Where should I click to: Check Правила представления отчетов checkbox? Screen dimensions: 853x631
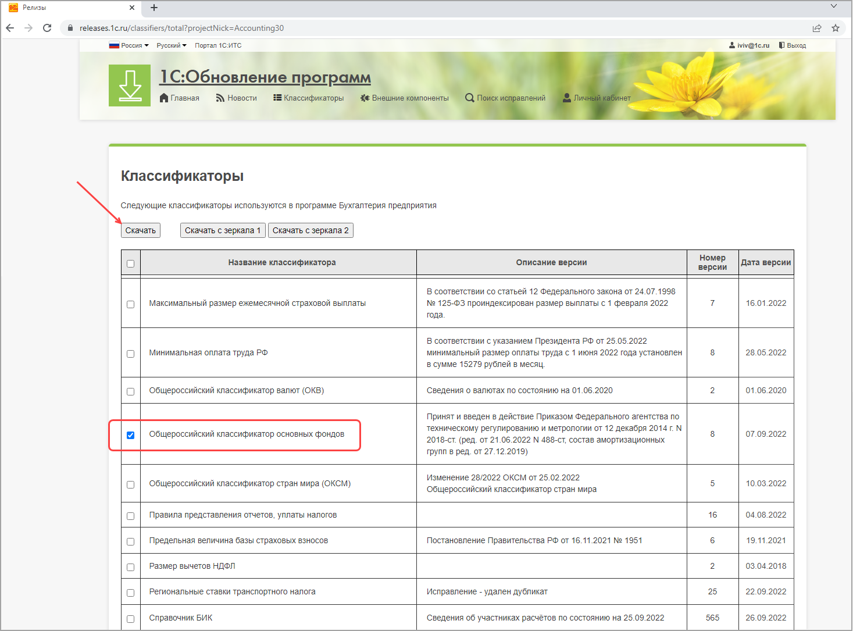pos(130,516)
